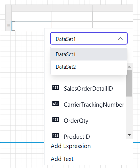Select DataSet1 from the dropdown list

(x=89, y=54)
